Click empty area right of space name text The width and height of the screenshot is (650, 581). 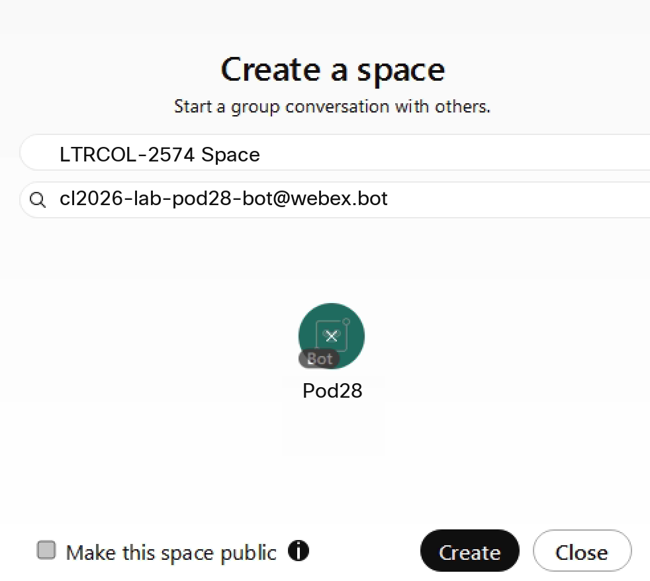[463, 154]
